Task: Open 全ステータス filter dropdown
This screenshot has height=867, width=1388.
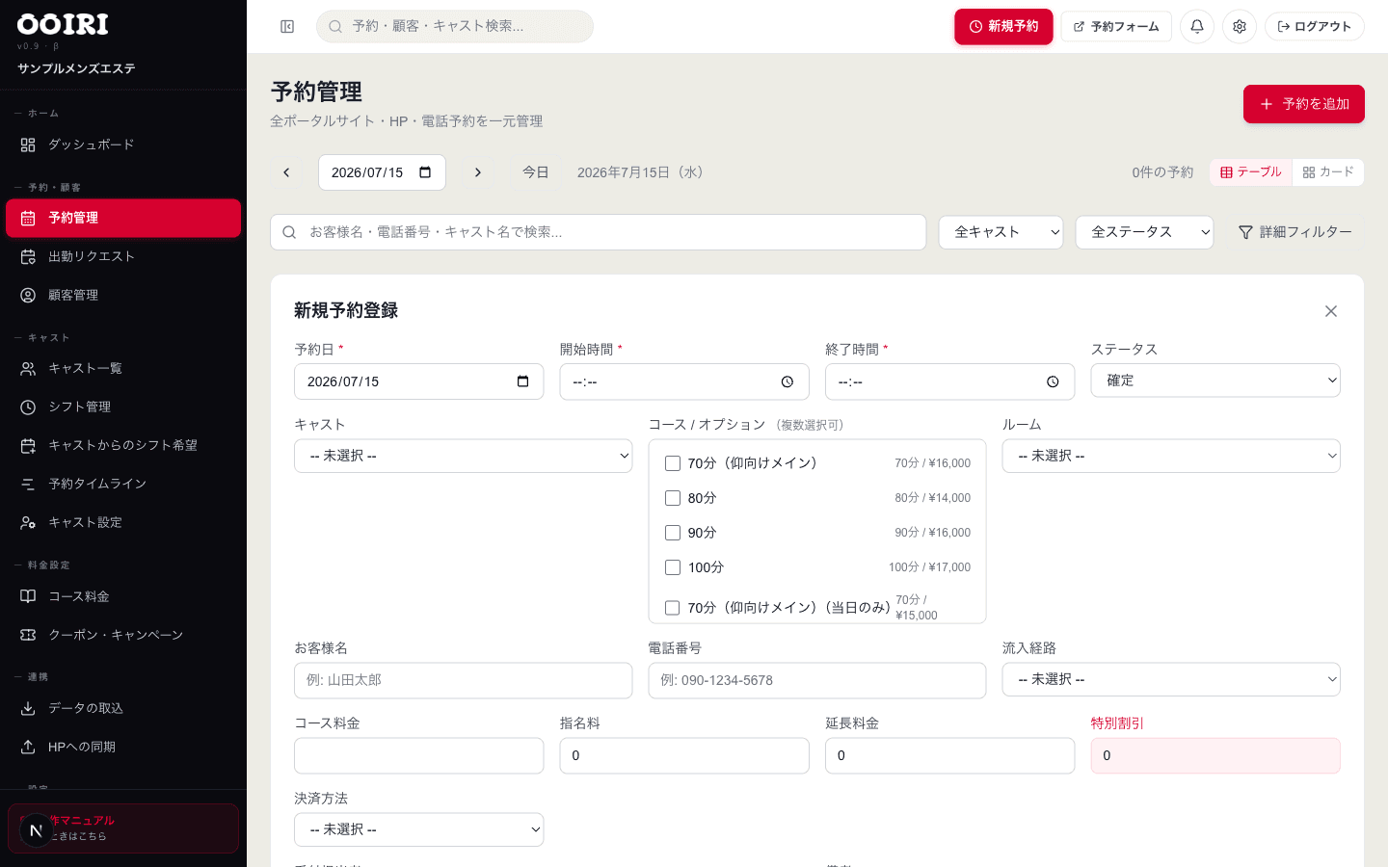Action: [1144, 232]
